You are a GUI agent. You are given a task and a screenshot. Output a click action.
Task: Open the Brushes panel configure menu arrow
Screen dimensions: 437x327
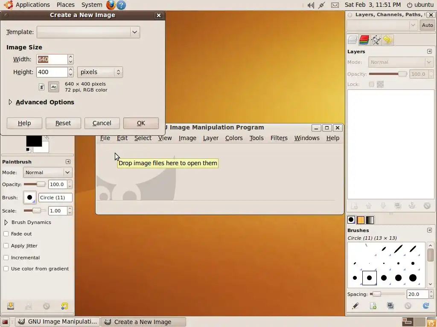coord(429,230)
